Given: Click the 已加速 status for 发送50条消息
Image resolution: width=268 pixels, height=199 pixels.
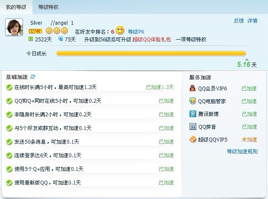Looking at the screenshot, I should click(x=166, y=142).
